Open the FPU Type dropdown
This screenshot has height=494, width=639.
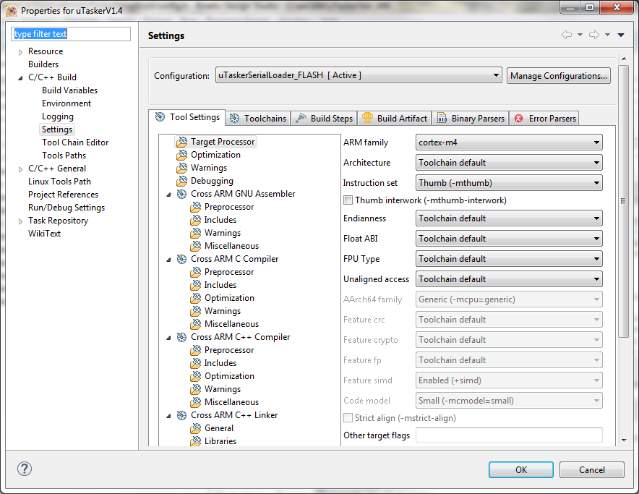(509, 259)
